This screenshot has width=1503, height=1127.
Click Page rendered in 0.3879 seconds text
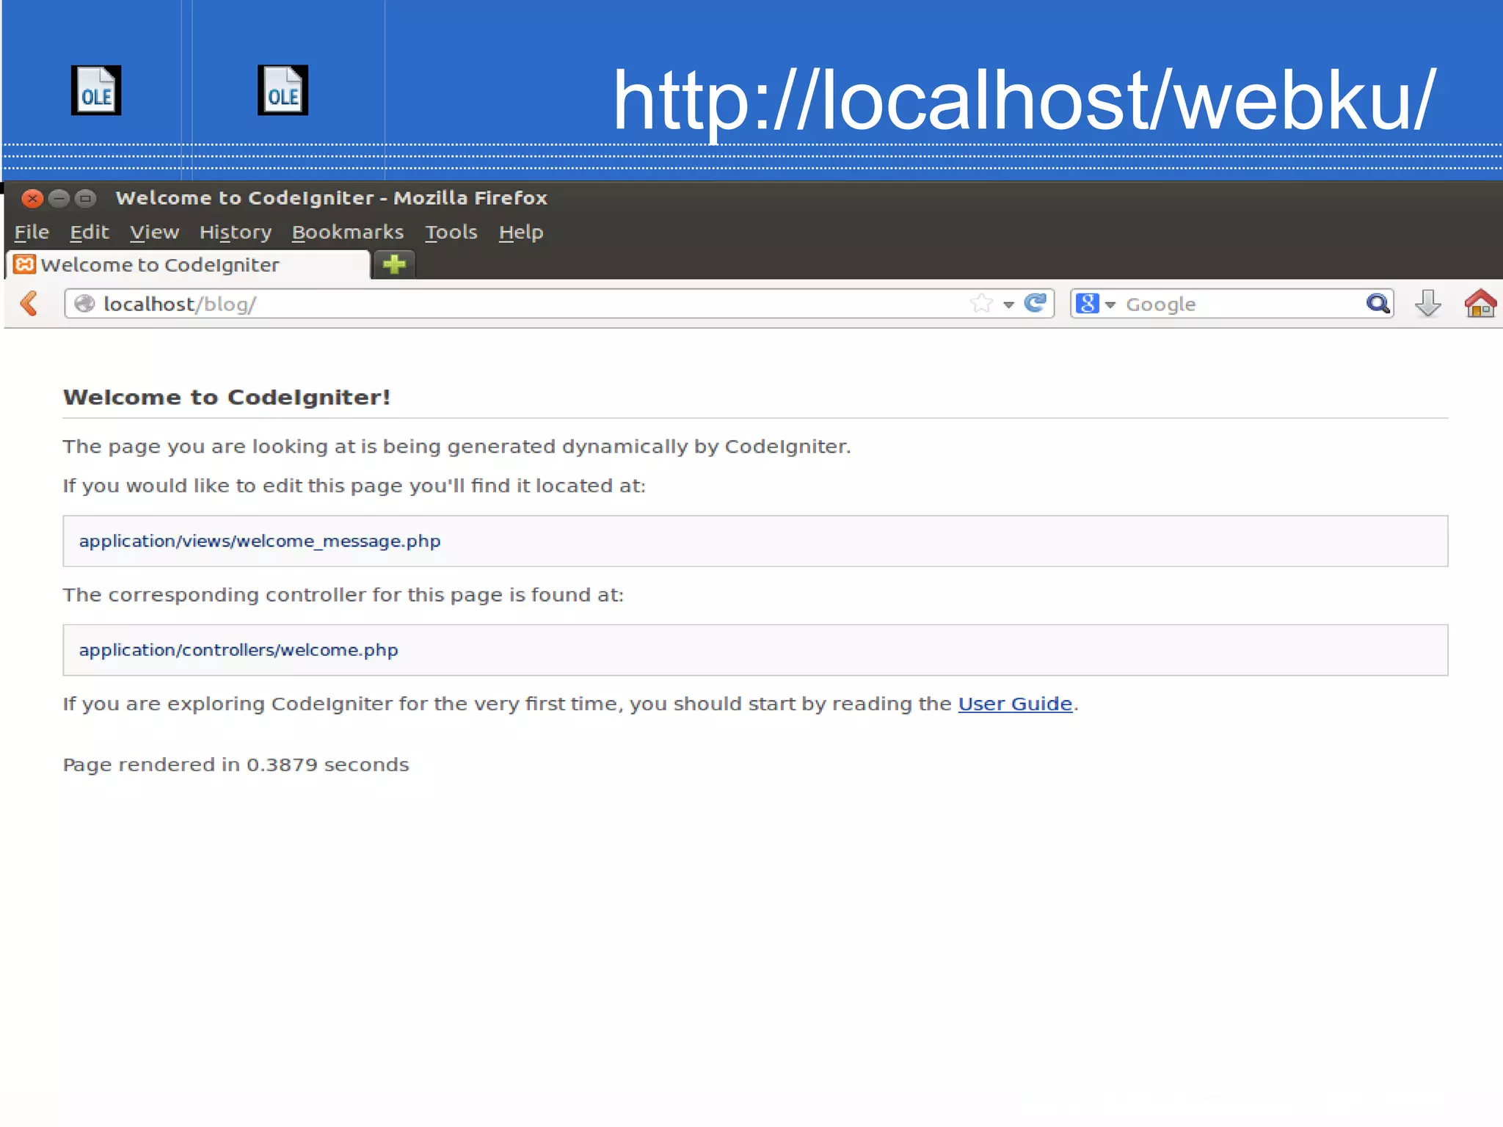click(x=236, y=765)
